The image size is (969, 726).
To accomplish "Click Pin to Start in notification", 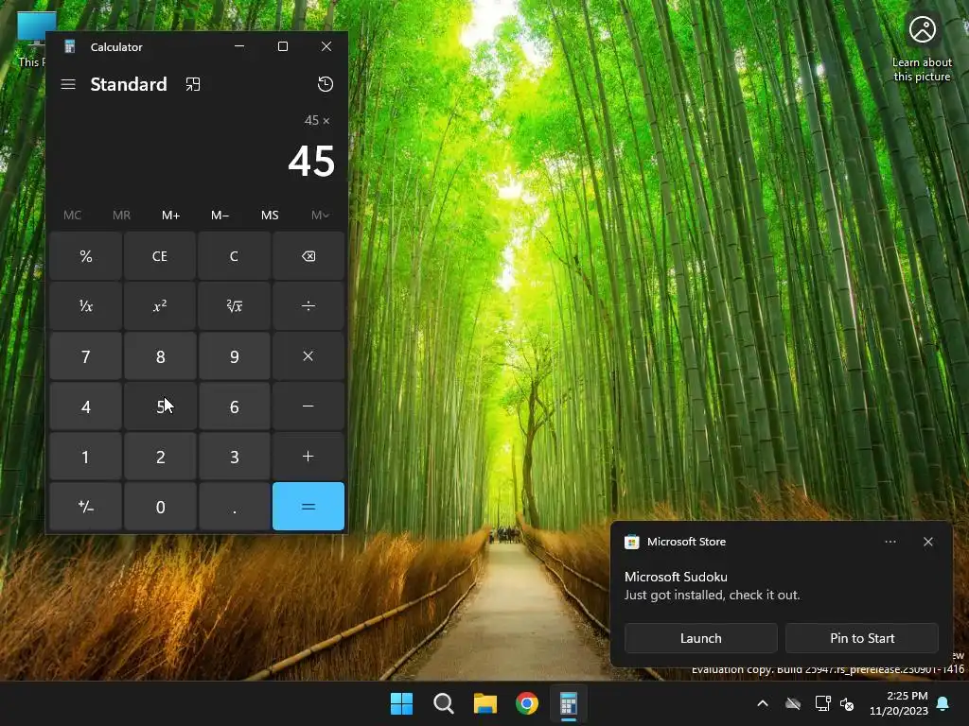I will 862,638.
